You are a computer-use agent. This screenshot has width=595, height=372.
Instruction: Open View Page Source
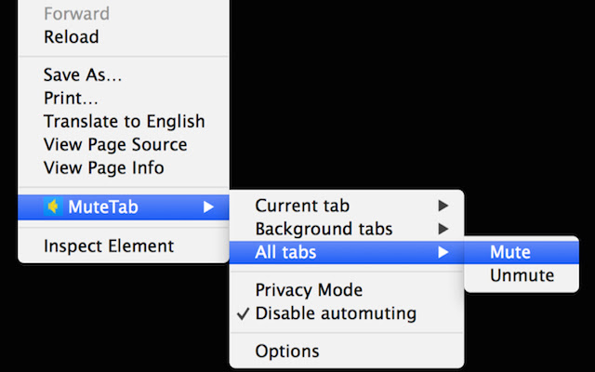(x=114, y=144)
